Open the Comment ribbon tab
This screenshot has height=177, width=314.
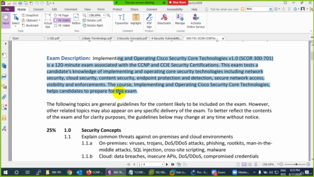click(71, 9)
